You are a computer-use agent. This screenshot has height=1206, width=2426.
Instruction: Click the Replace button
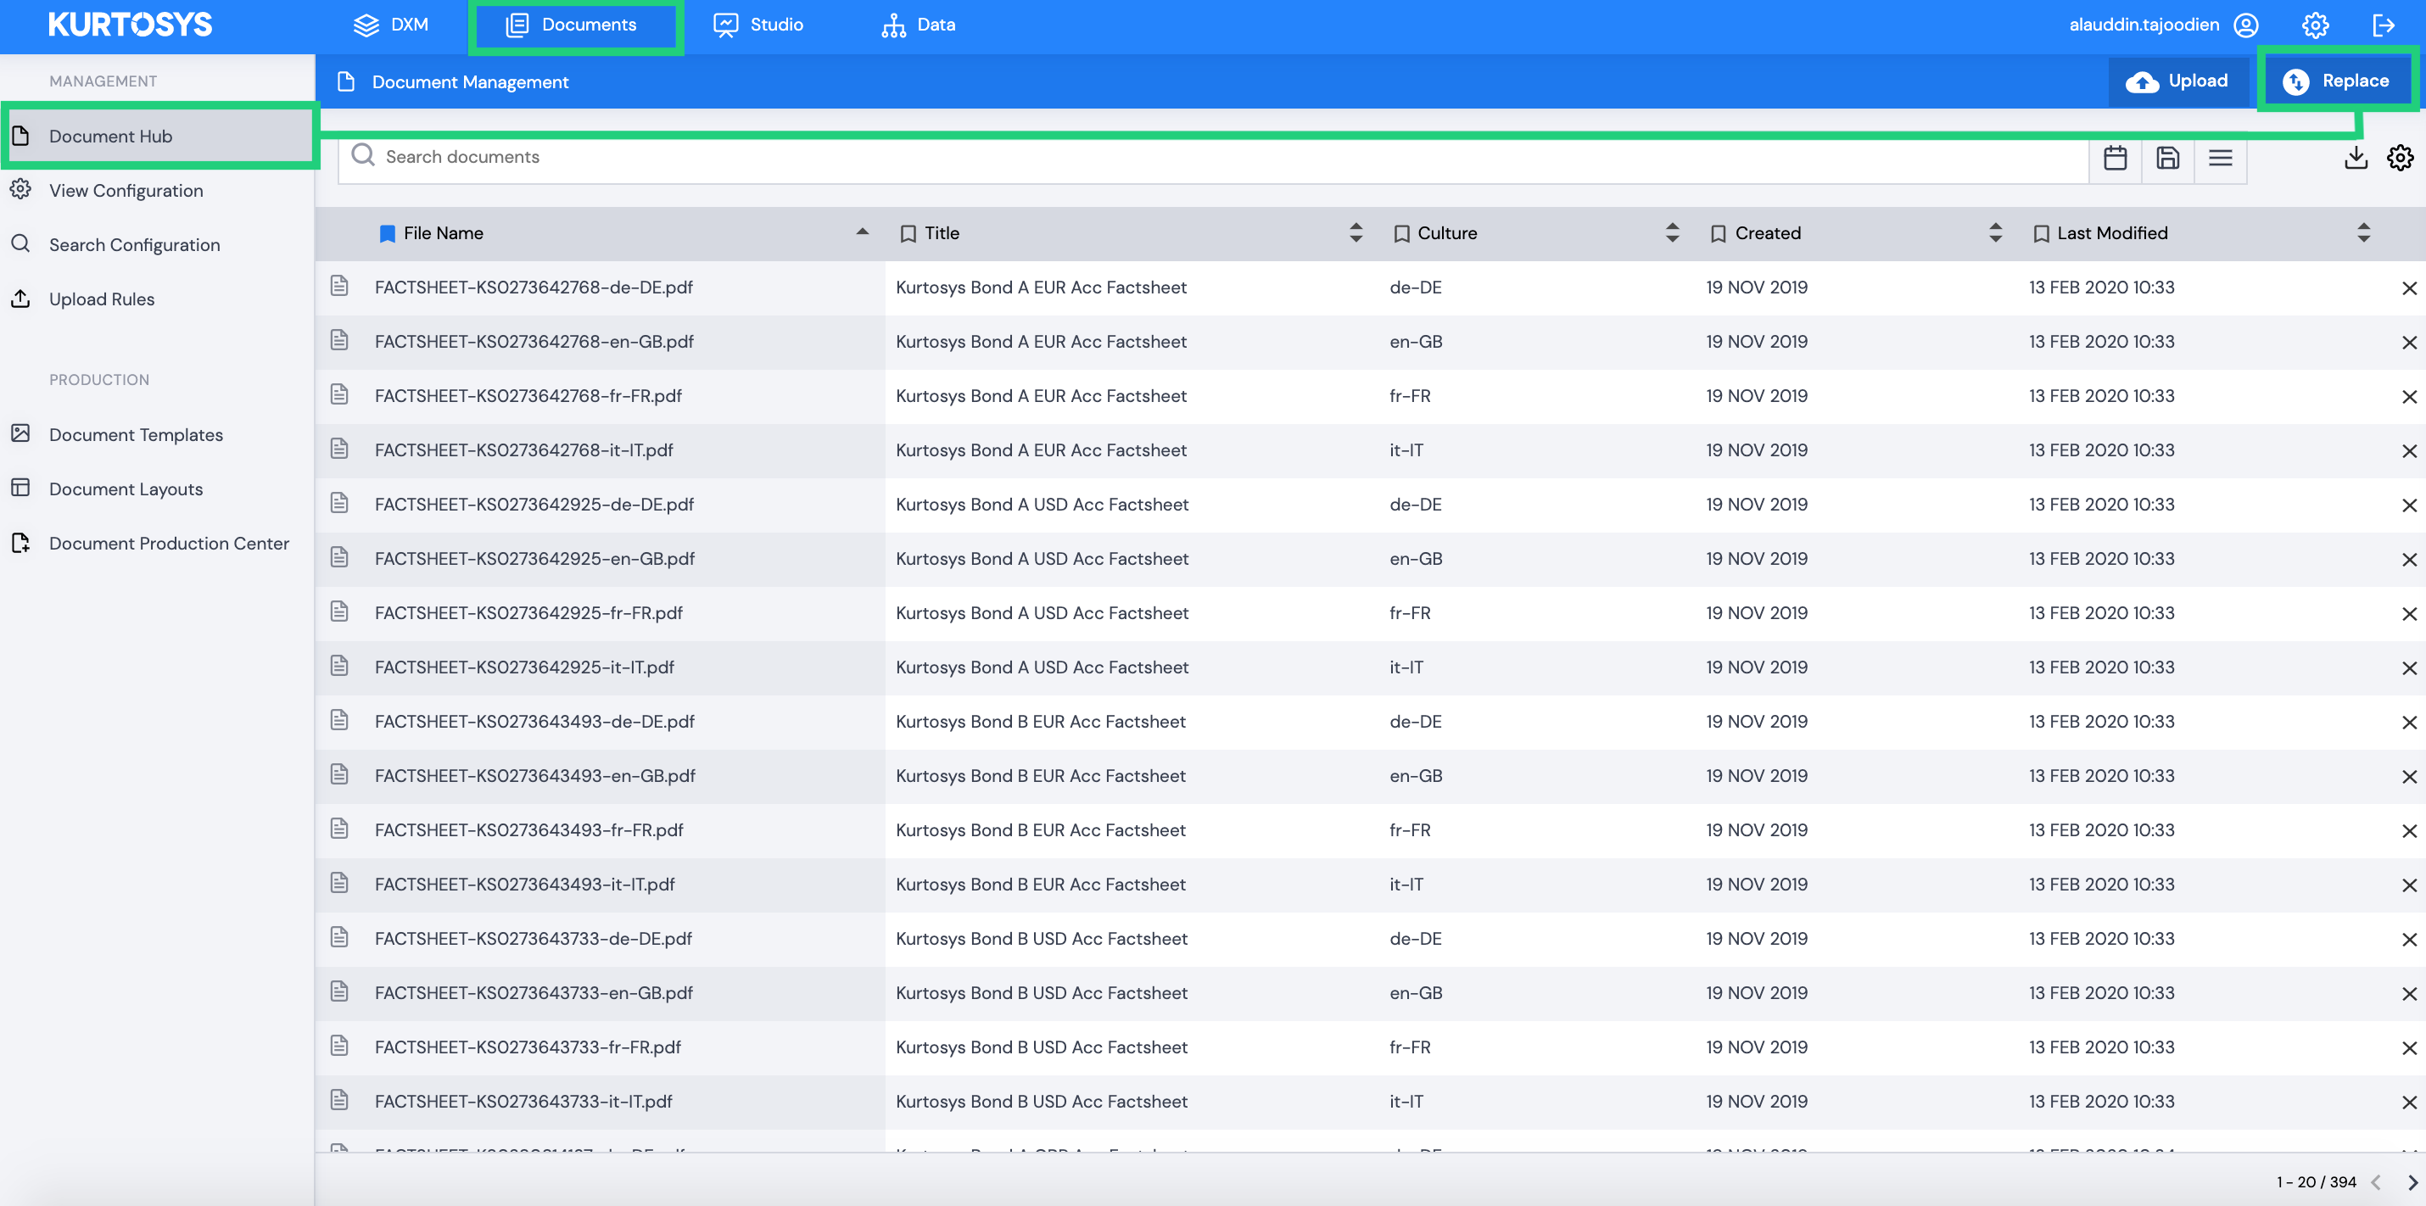point(2337,81)
